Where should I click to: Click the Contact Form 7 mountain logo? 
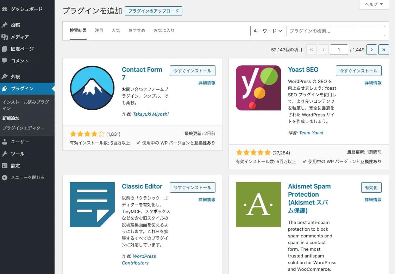92,88
